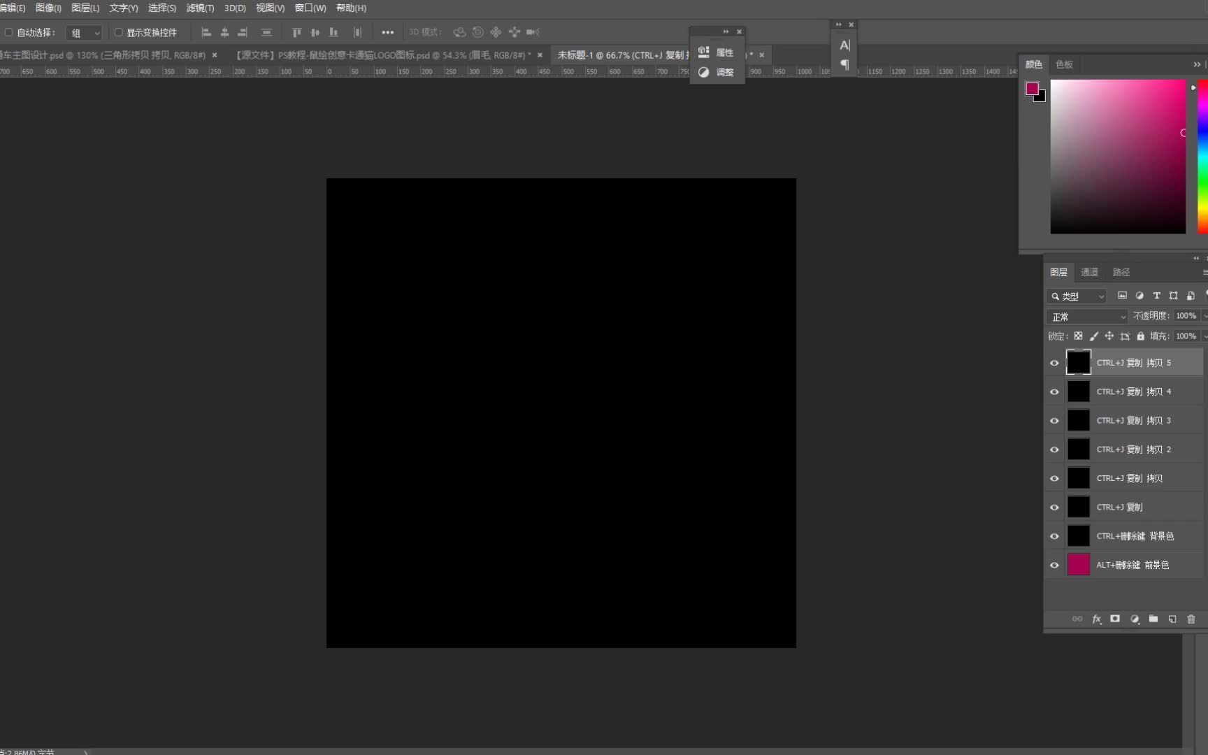
Task: Open the 属性 panel button
Action: pos(717,52)
